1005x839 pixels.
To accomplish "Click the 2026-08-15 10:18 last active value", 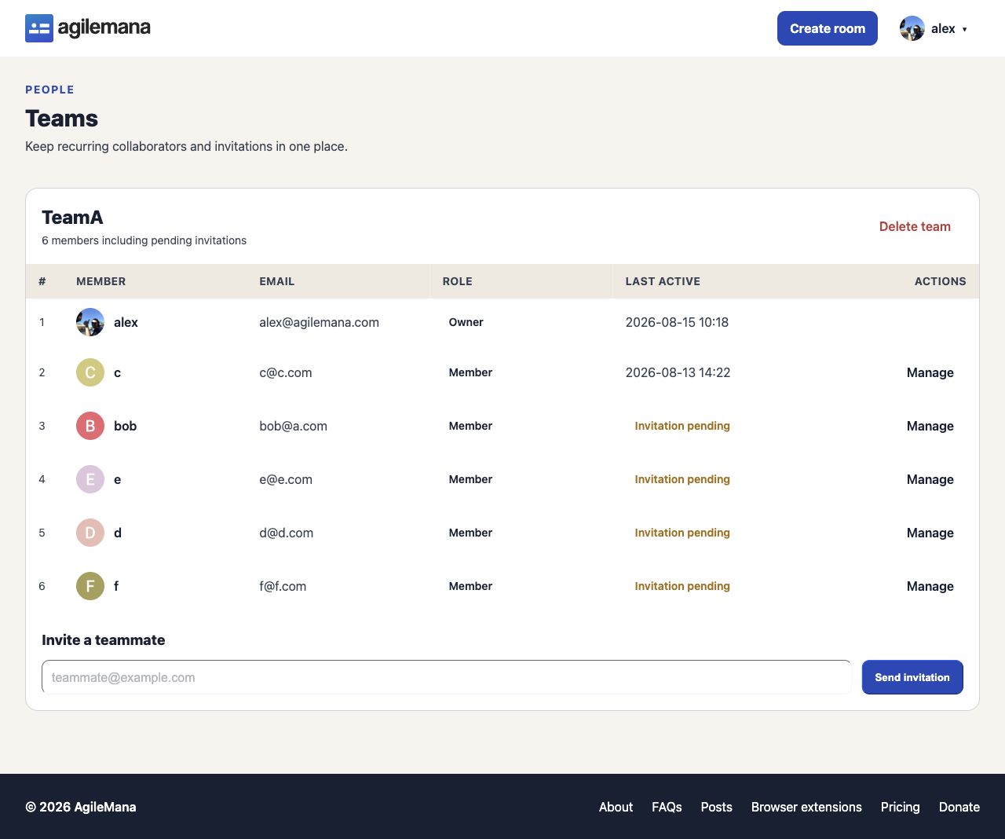I will [677, 322].
